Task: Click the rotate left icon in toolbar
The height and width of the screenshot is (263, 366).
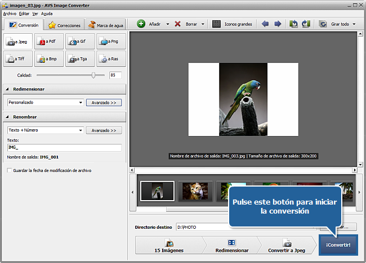Action: (293, 24)
